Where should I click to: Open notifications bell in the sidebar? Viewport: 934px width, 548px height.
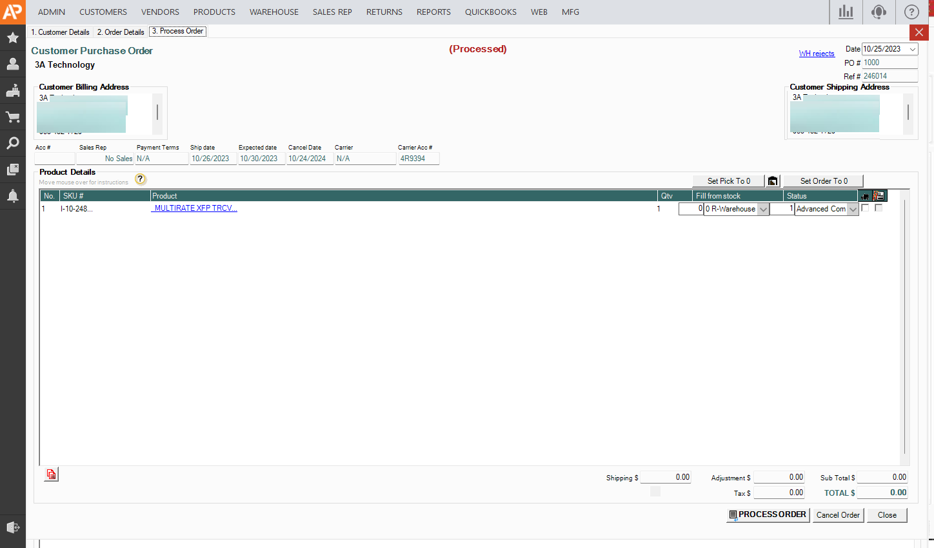point(12,196)
